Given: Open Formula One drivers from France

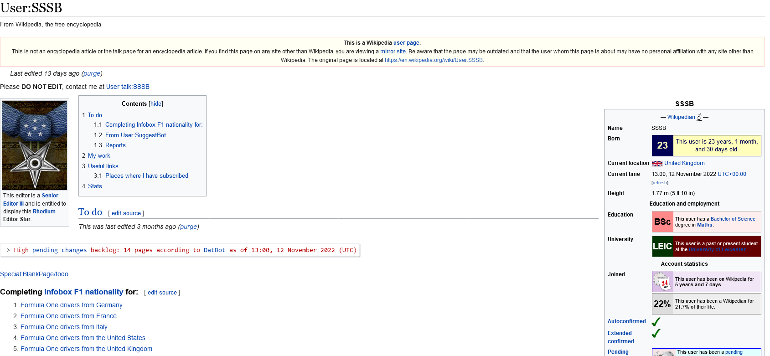Looking at the screenshot, I should (x=68, y=316).
